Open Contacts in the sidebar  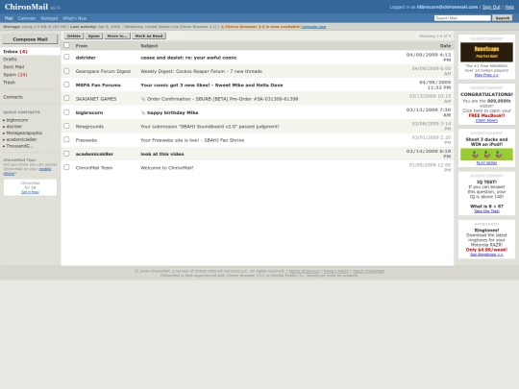[x=12, y=97]
